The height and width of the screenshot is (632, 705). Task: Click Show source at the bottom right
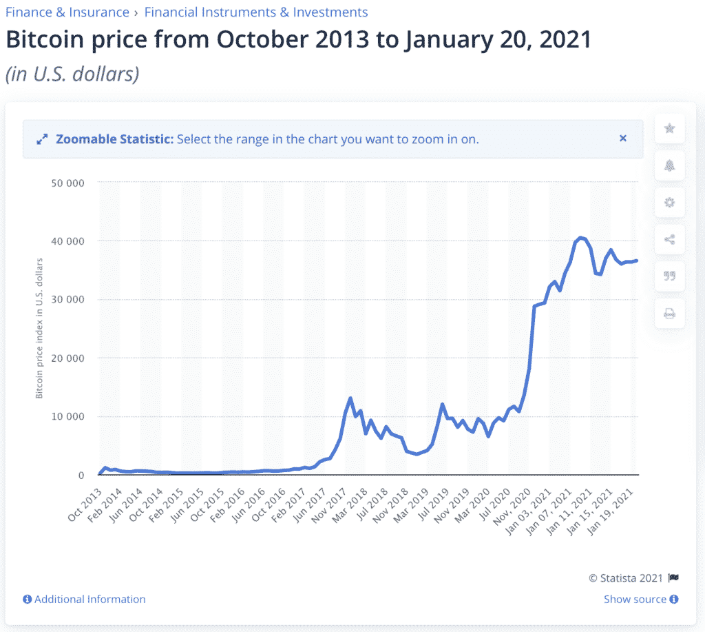(633, 599)
